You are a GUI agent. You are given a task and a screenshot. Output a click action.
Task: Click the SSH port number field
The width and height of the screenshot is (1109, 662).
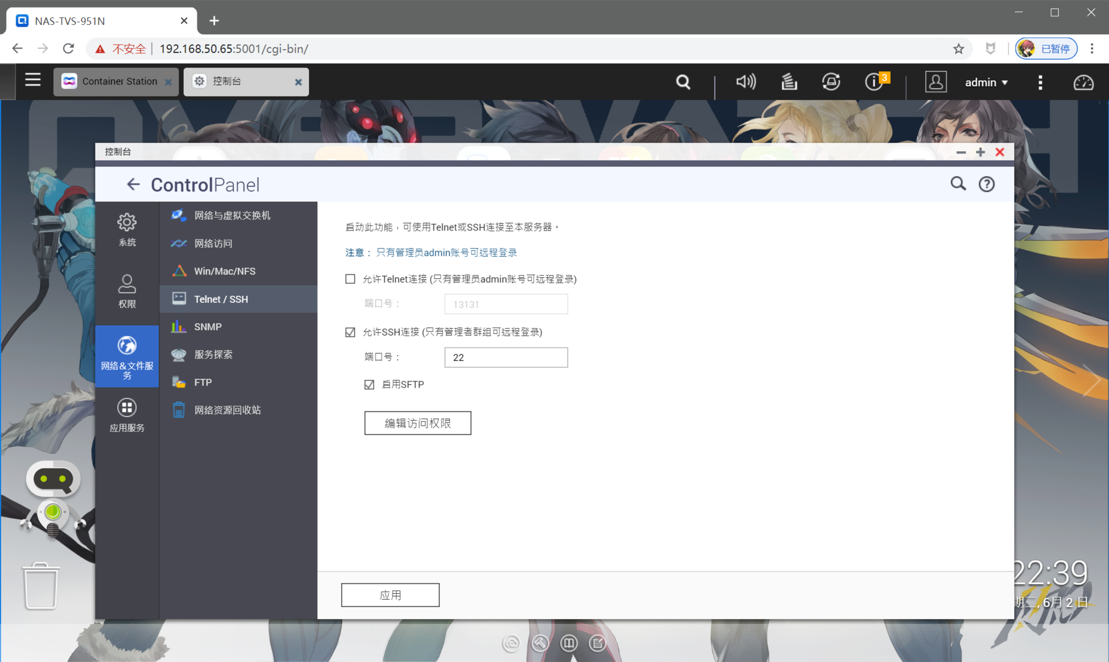coord(505,358)
